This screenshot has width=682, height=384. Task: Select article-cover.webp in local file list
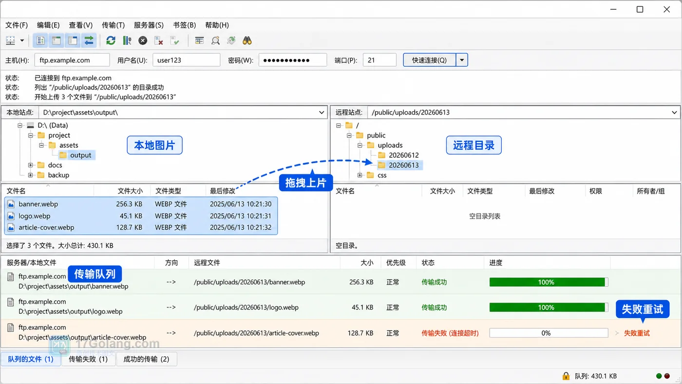point(141,228)
